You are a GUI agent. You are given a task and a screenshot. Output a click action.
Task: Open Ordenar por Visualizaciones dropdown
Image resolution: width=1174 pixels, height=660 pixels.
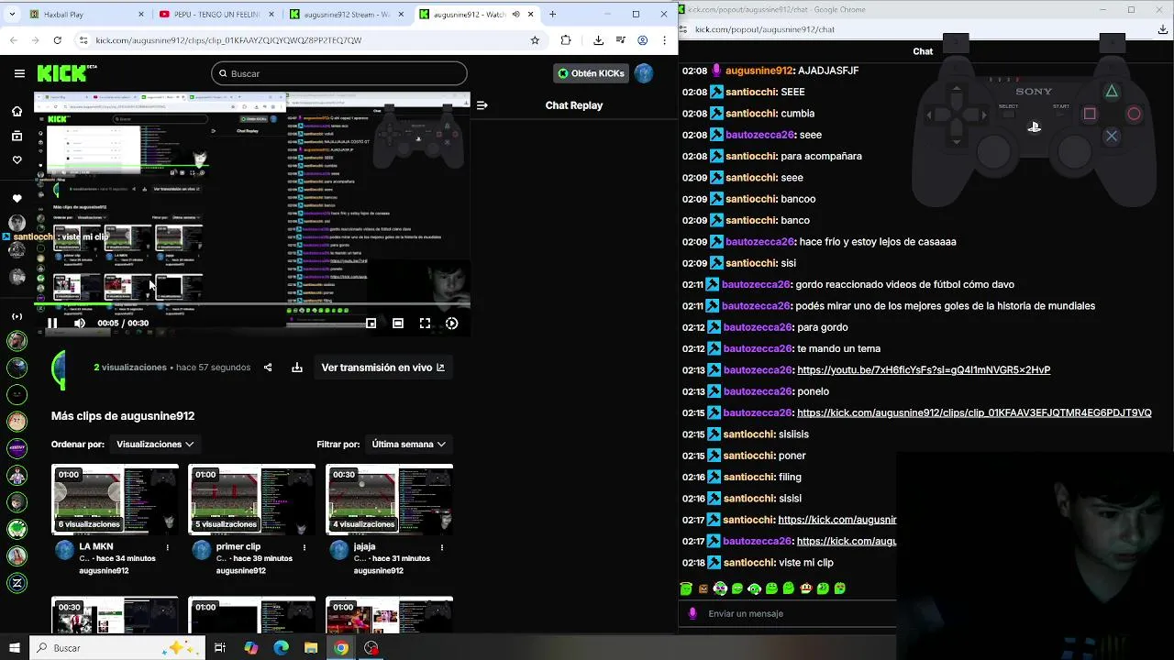click(155, 444)
